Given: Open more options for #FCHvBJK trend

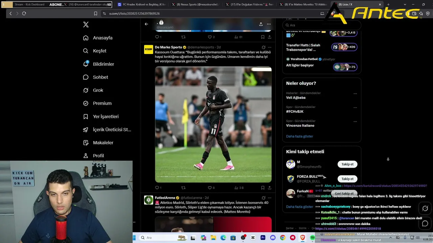Looking at the screenshot, I should tap(355, 108).
